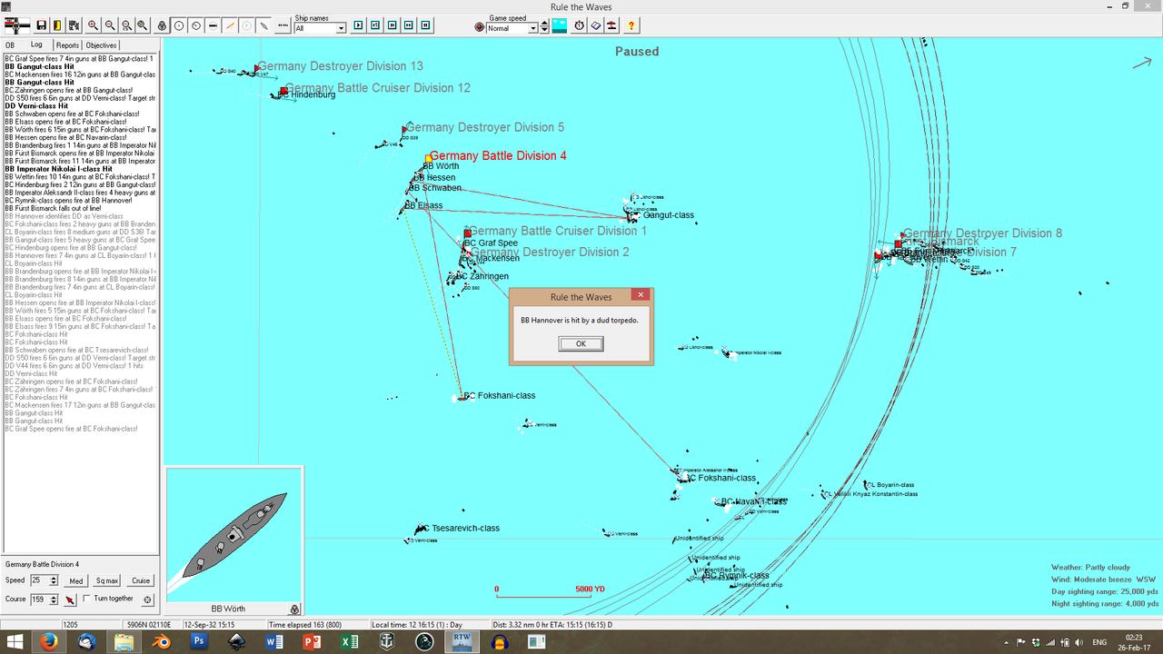This screenshot has height=654, width=1163.
Task: Open the Game speed dropdown
Action: coord(533,27)
